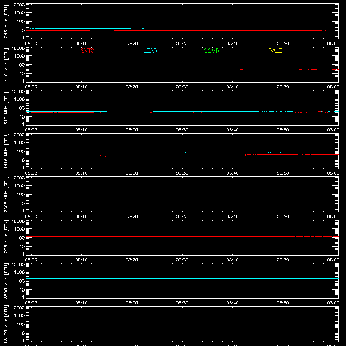346x346 pixels.
Task: Click the green SGMR legend label
Action: tap(211, 51)
